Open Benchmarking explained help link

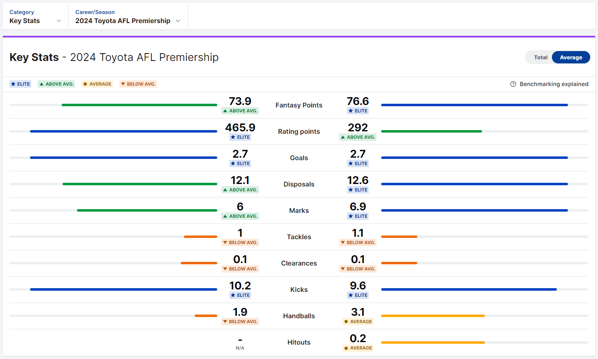554,84
